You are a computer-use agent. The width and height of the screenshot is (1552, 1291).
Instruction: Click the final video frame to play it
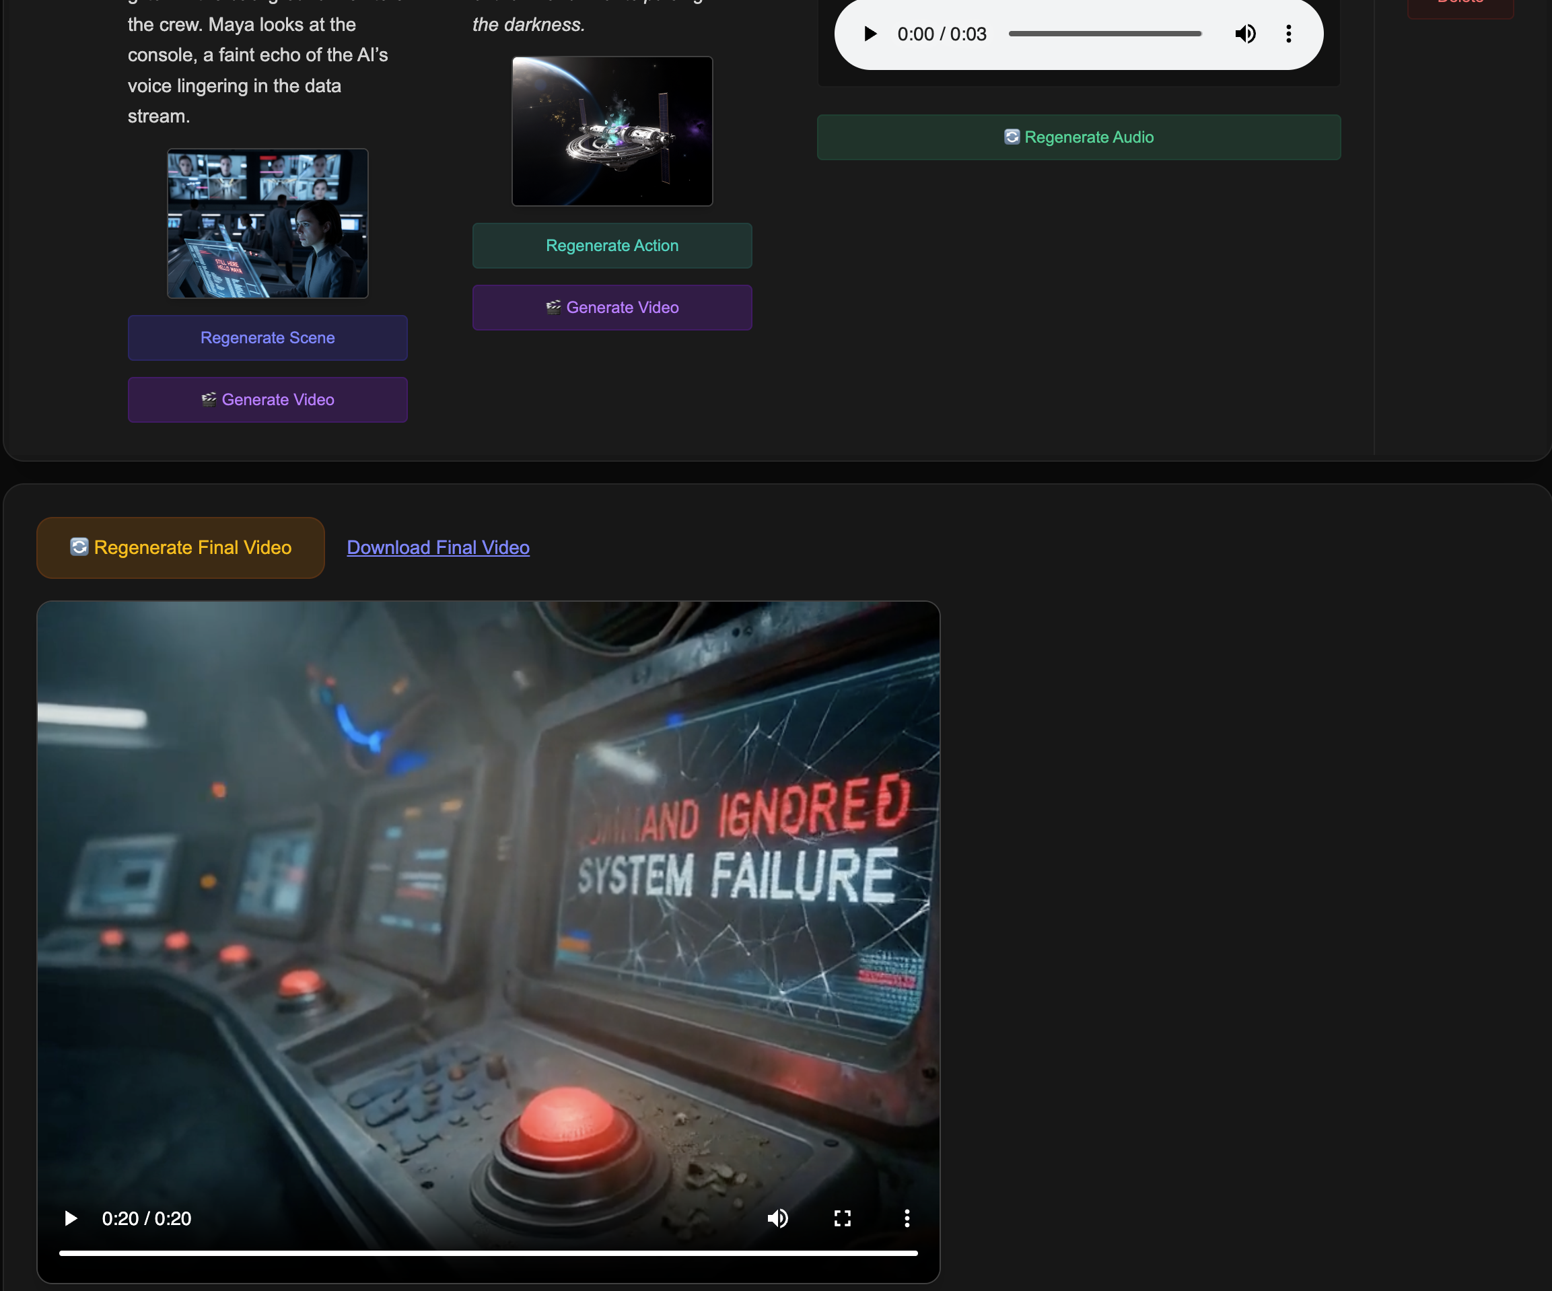[488, 886]
